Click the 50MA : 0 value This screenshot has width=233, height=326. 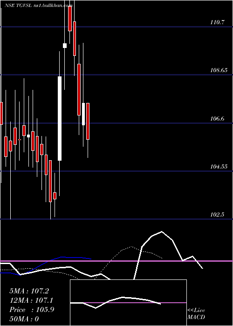coord(24,319)
